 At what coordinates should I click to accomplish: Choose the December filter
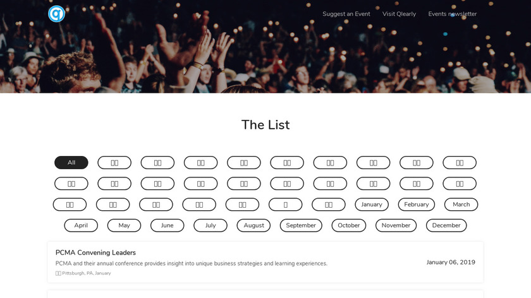[446, 225]
